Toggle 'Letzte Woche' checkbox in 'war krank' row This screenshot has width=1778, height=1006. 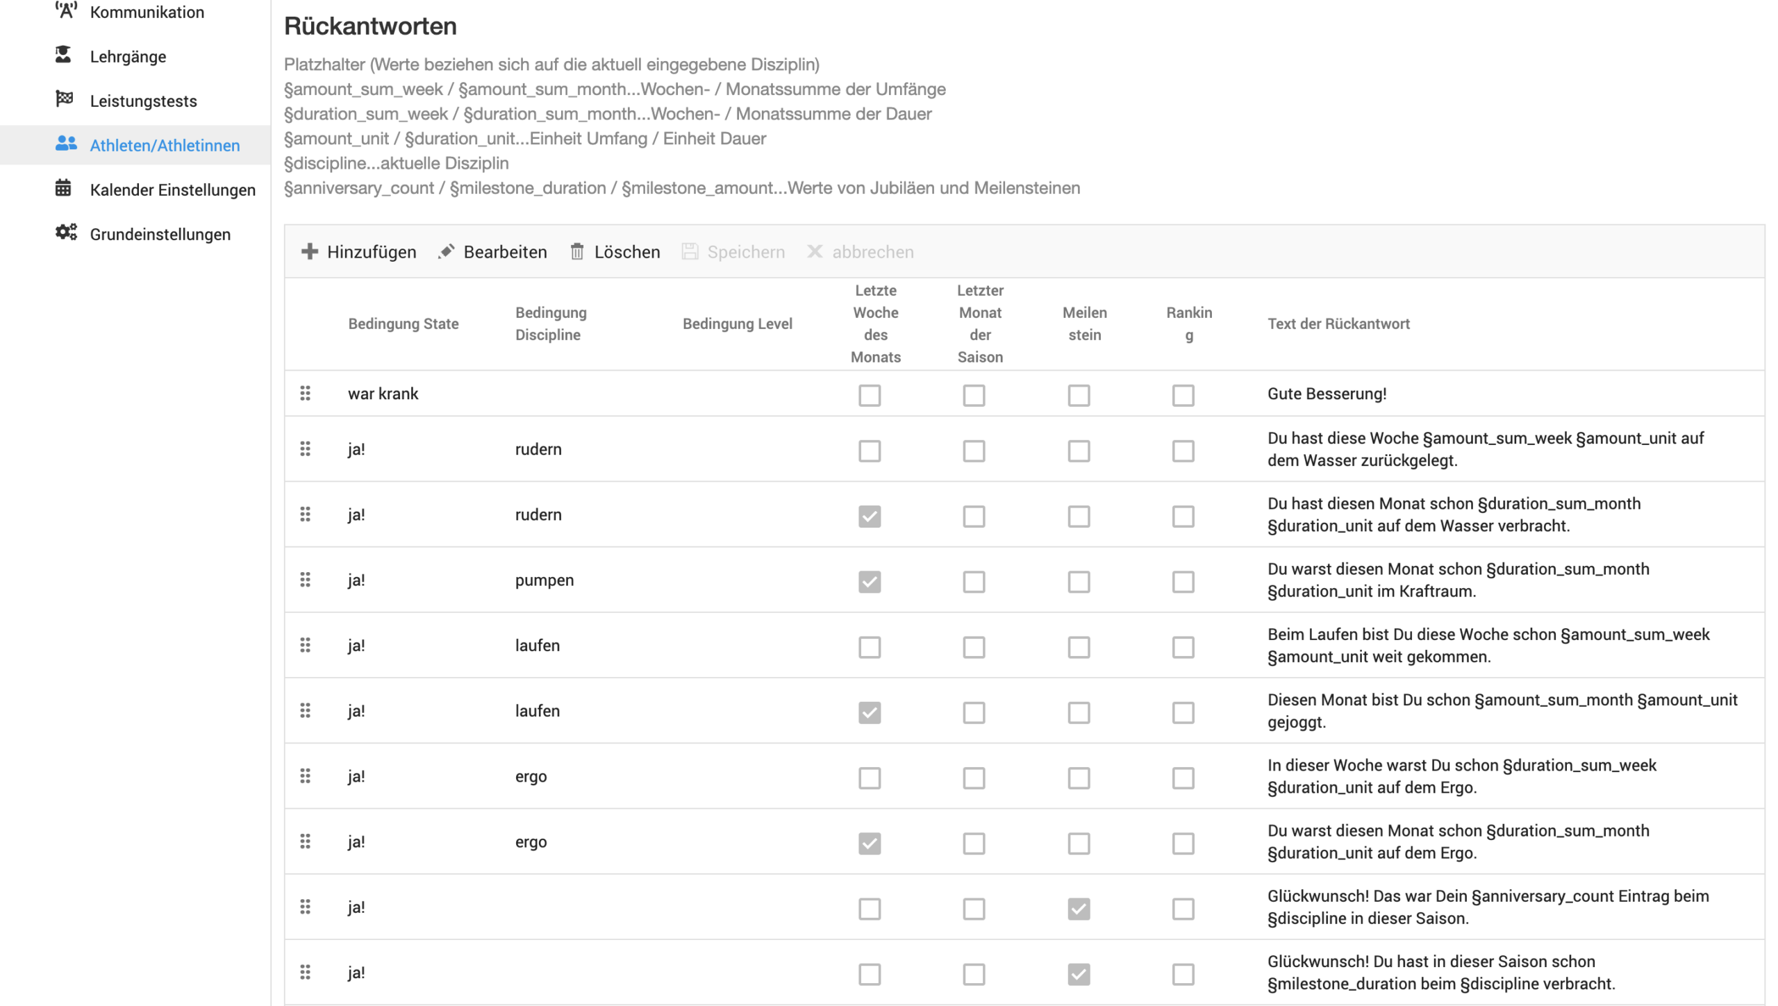coord(870,395)
